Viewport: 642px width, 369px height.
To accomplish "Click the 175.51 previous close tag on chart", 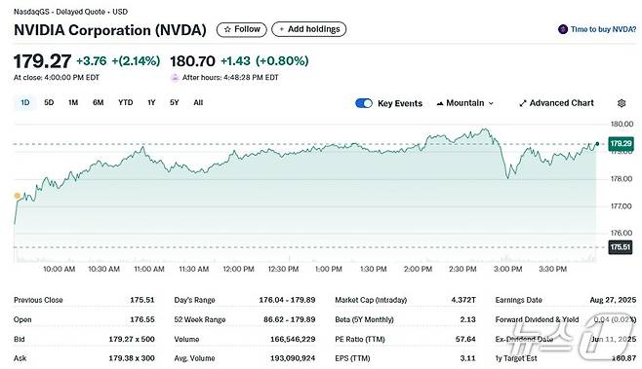I will point(620,247).
